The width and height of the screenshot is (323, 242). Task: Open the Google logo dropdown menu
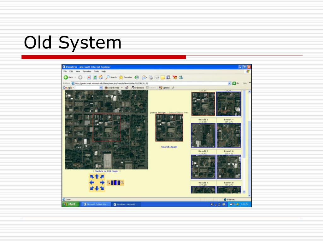coord(68,88)
